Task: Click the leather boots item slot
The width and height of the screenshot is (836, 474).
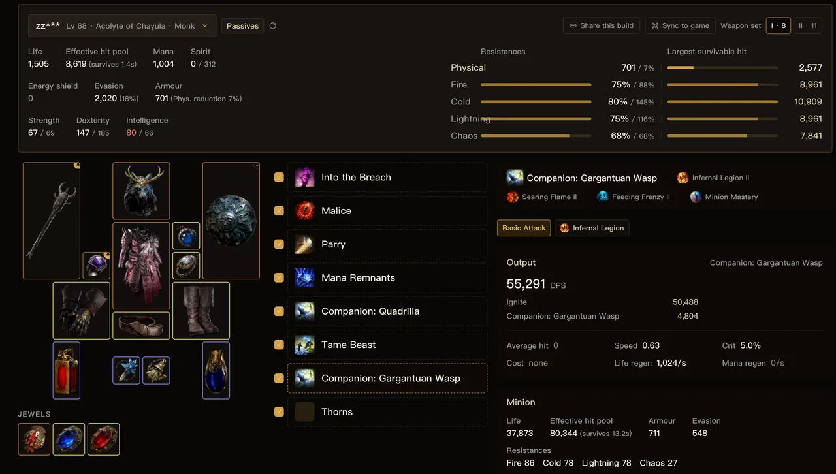Action: pyautogui.click(x=201, y=311)
